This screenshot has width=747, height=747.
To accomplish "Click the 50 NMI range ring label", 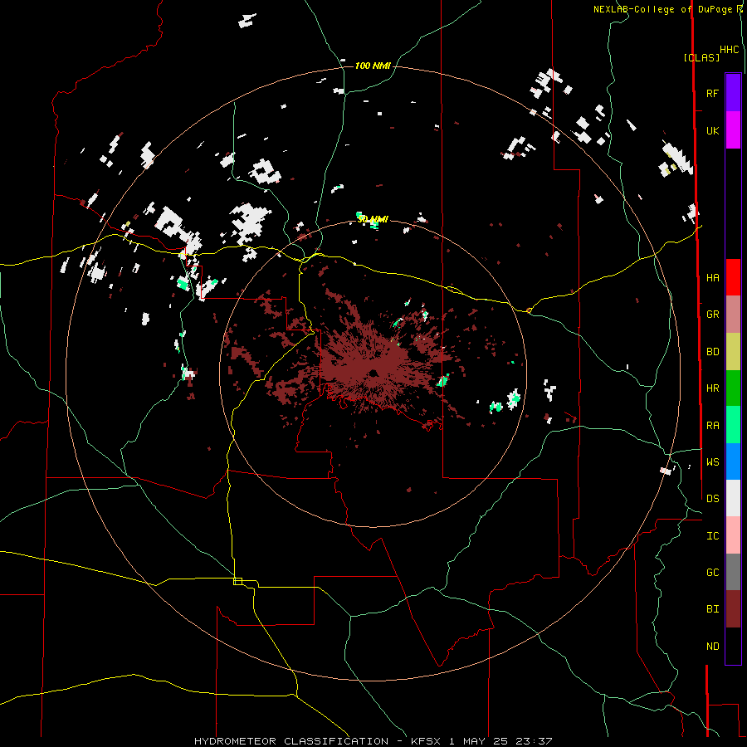I will [373, 220].
